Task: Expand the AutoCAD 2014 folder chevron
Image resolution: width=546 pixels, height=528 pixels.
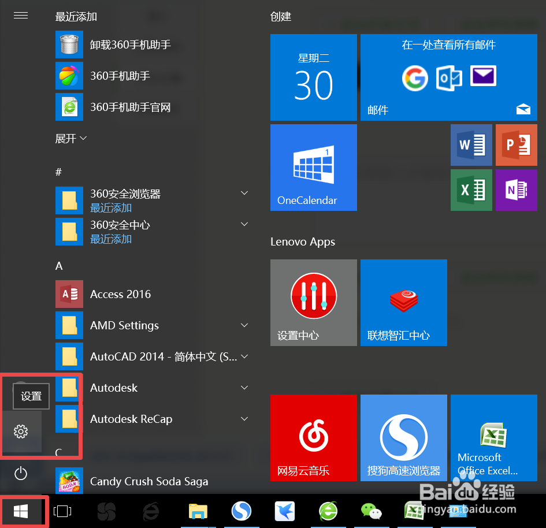Action: 244,356
